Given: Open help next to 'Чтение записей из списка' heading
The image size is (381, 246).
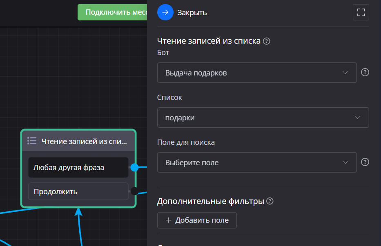Looking at the screenshot, I should (267, 41).
